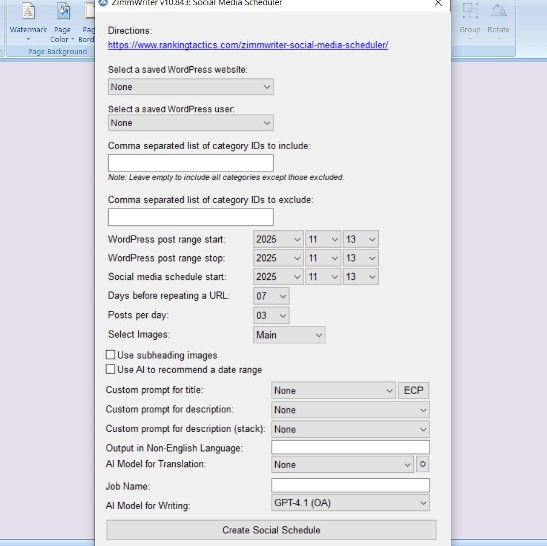
Task: Click the ECP button
Action: 413,390
